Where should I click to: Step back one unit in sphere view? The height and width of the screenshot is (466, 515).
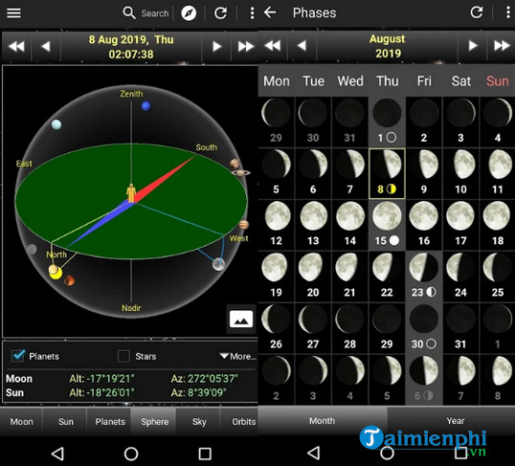(46, 46)
